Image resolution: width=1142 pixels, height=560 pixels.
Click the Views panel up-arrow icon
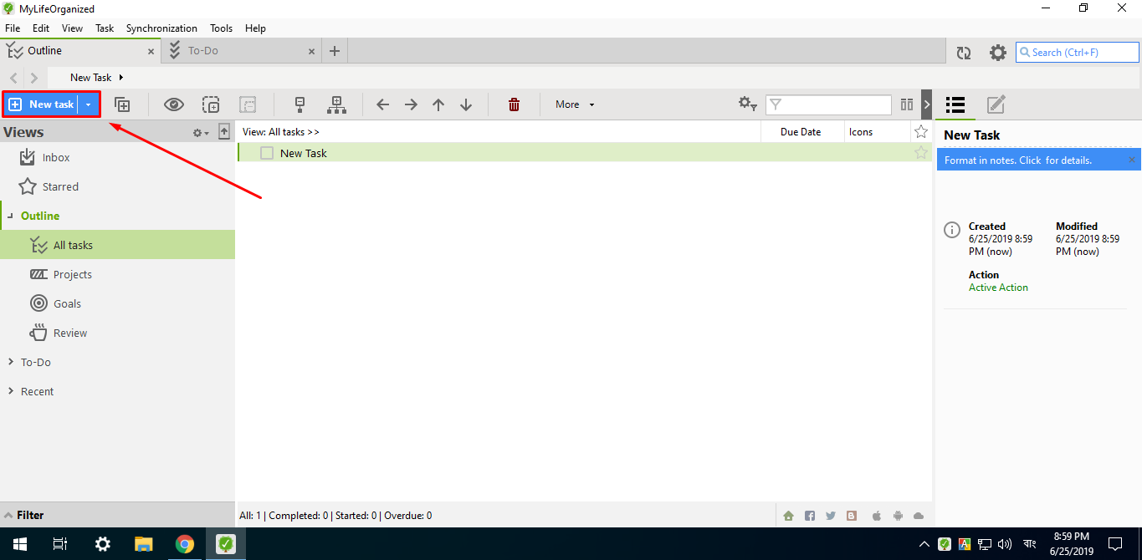point(224,132)
